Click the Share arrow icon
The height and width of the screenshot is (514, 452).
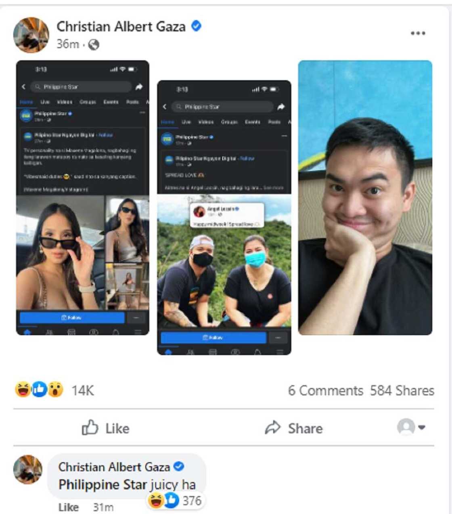click(x=273, y=428)
